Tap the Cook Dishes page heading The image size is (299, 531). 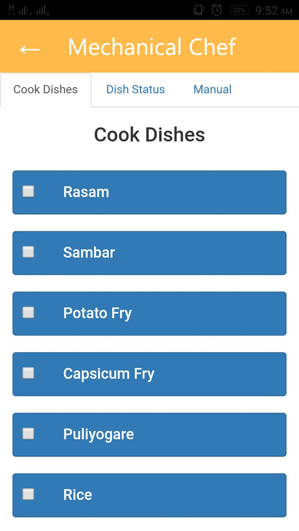(149, 135)
